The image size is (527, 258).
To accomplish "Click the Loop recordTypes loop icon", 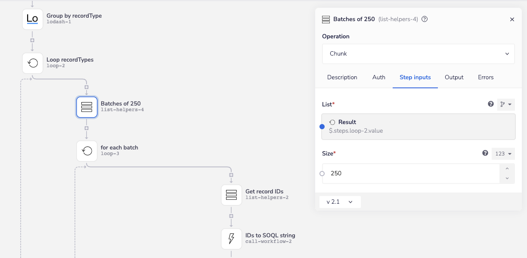I will 33,63.
